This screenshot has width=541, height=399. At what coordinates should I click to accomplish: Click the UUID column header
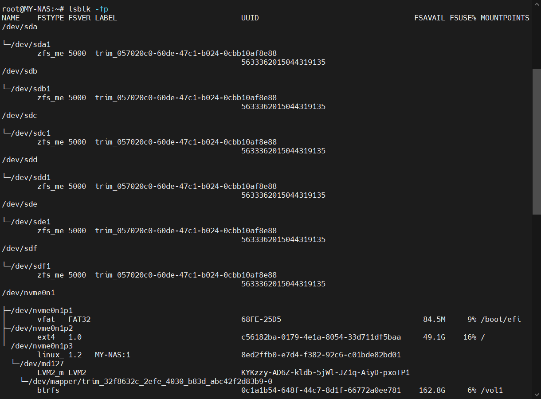250,18
